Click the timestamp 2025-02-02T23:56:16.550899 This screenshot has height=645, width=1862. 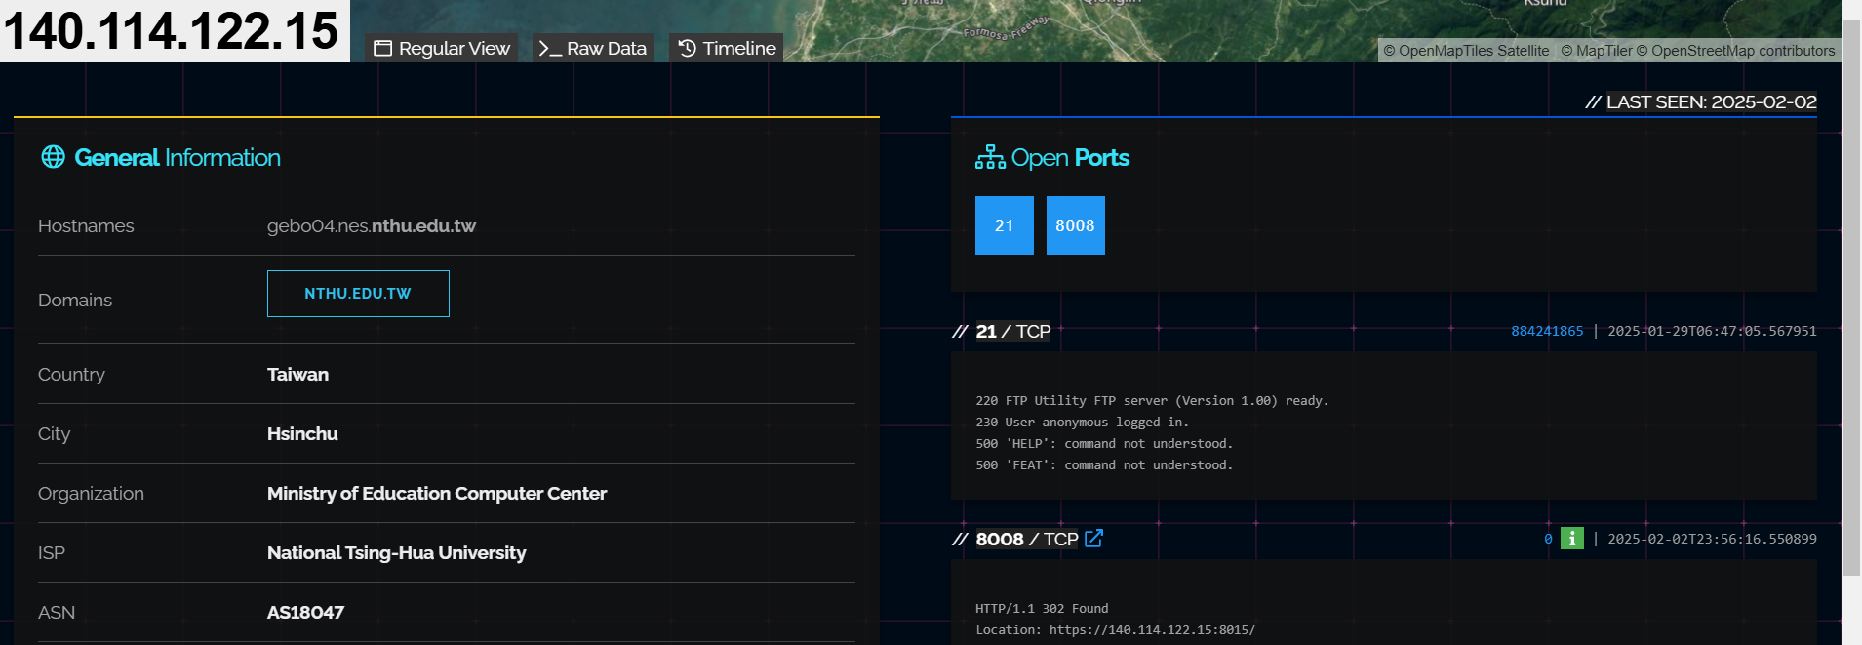pyautogui.click(x=1712, y=539)
